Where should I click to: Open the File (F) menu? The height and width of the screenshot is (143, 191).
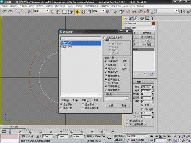(x=4, y=6)
